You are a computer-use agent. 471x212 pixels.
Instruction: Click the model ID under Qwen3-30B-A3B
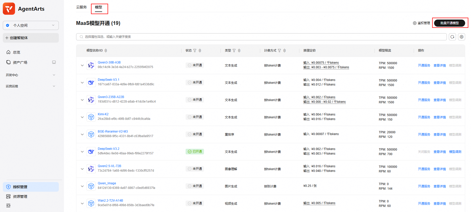pyautogui.click(x=126, y=67)
